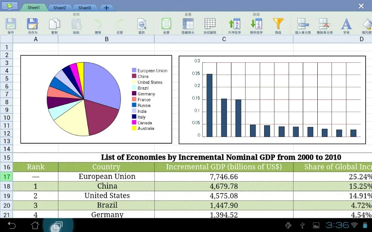This screenshot has width=372, height=232.
Task: Select the cell with value 1,447.90
Action: (x=224, y=205)
